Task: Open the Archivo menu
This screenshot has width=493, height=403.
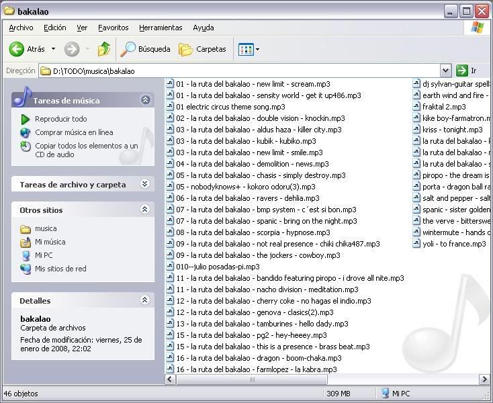Action: pos(21,28)
